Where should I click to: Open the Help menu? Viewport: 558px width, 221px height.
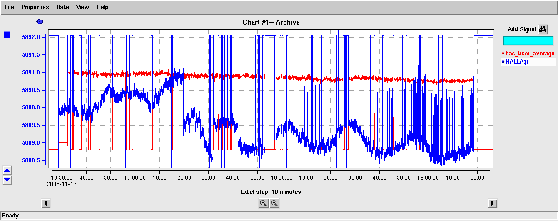pyautogui.click(x=102, y=7)
